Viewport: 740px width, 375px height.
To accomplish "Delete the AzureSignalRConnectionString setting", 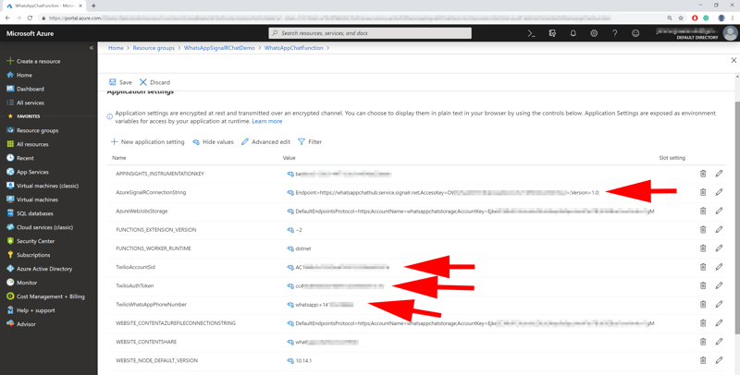I will (703, 192).
